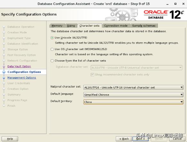Click the Oracle Database 12c logo
Viewport: 187px width, 142px height.
(164, 14)
